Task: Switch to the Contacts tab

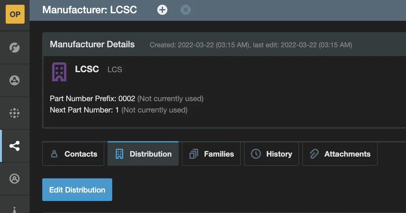Action: [73, 154]
